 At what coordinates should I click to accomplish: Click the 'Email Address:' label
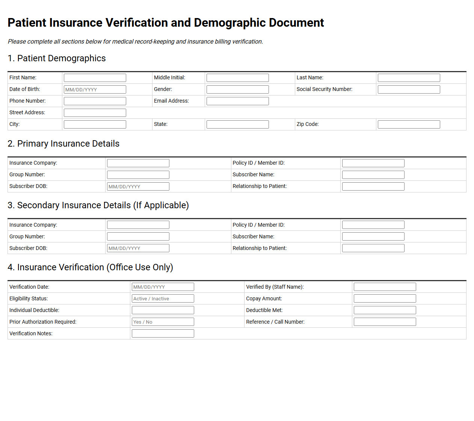pyautogui.click(x=171, y=101)
